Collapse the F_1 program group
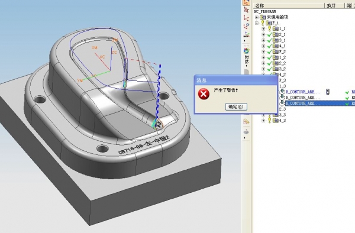This screenshot has width=355, height=233. pyautogui.click(x=257, y=23)
